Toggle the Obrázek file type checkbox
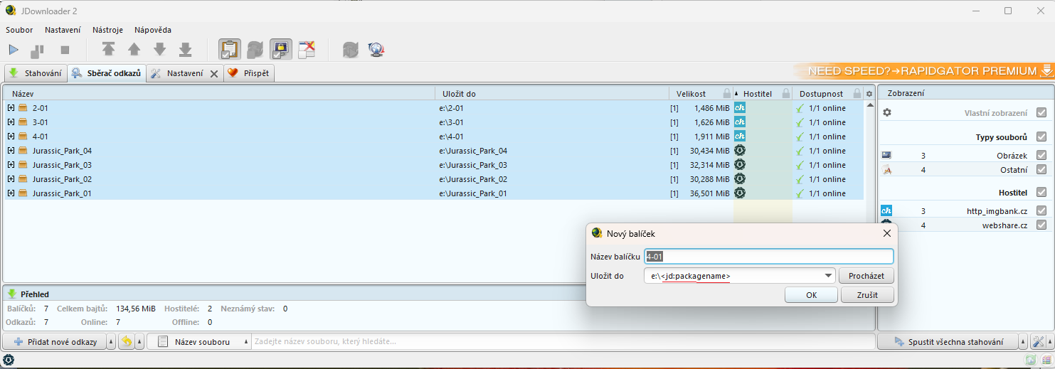 [x=1041, y=155]
